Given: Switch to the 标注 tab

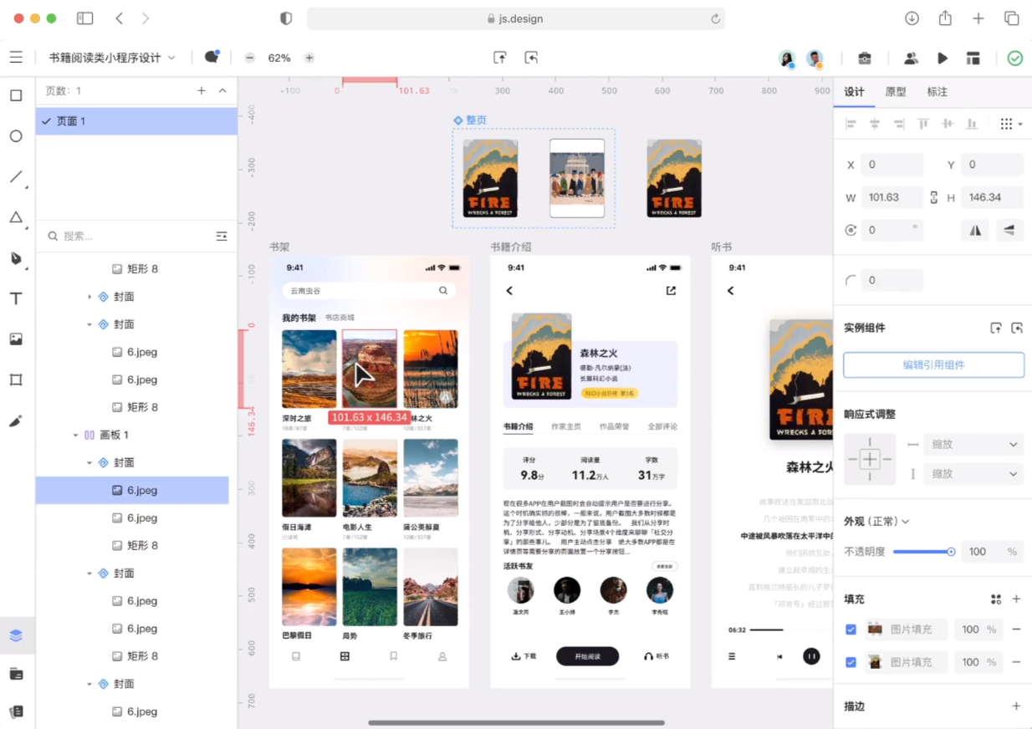Looking at the screenshot, I should (x=937, y=92).
